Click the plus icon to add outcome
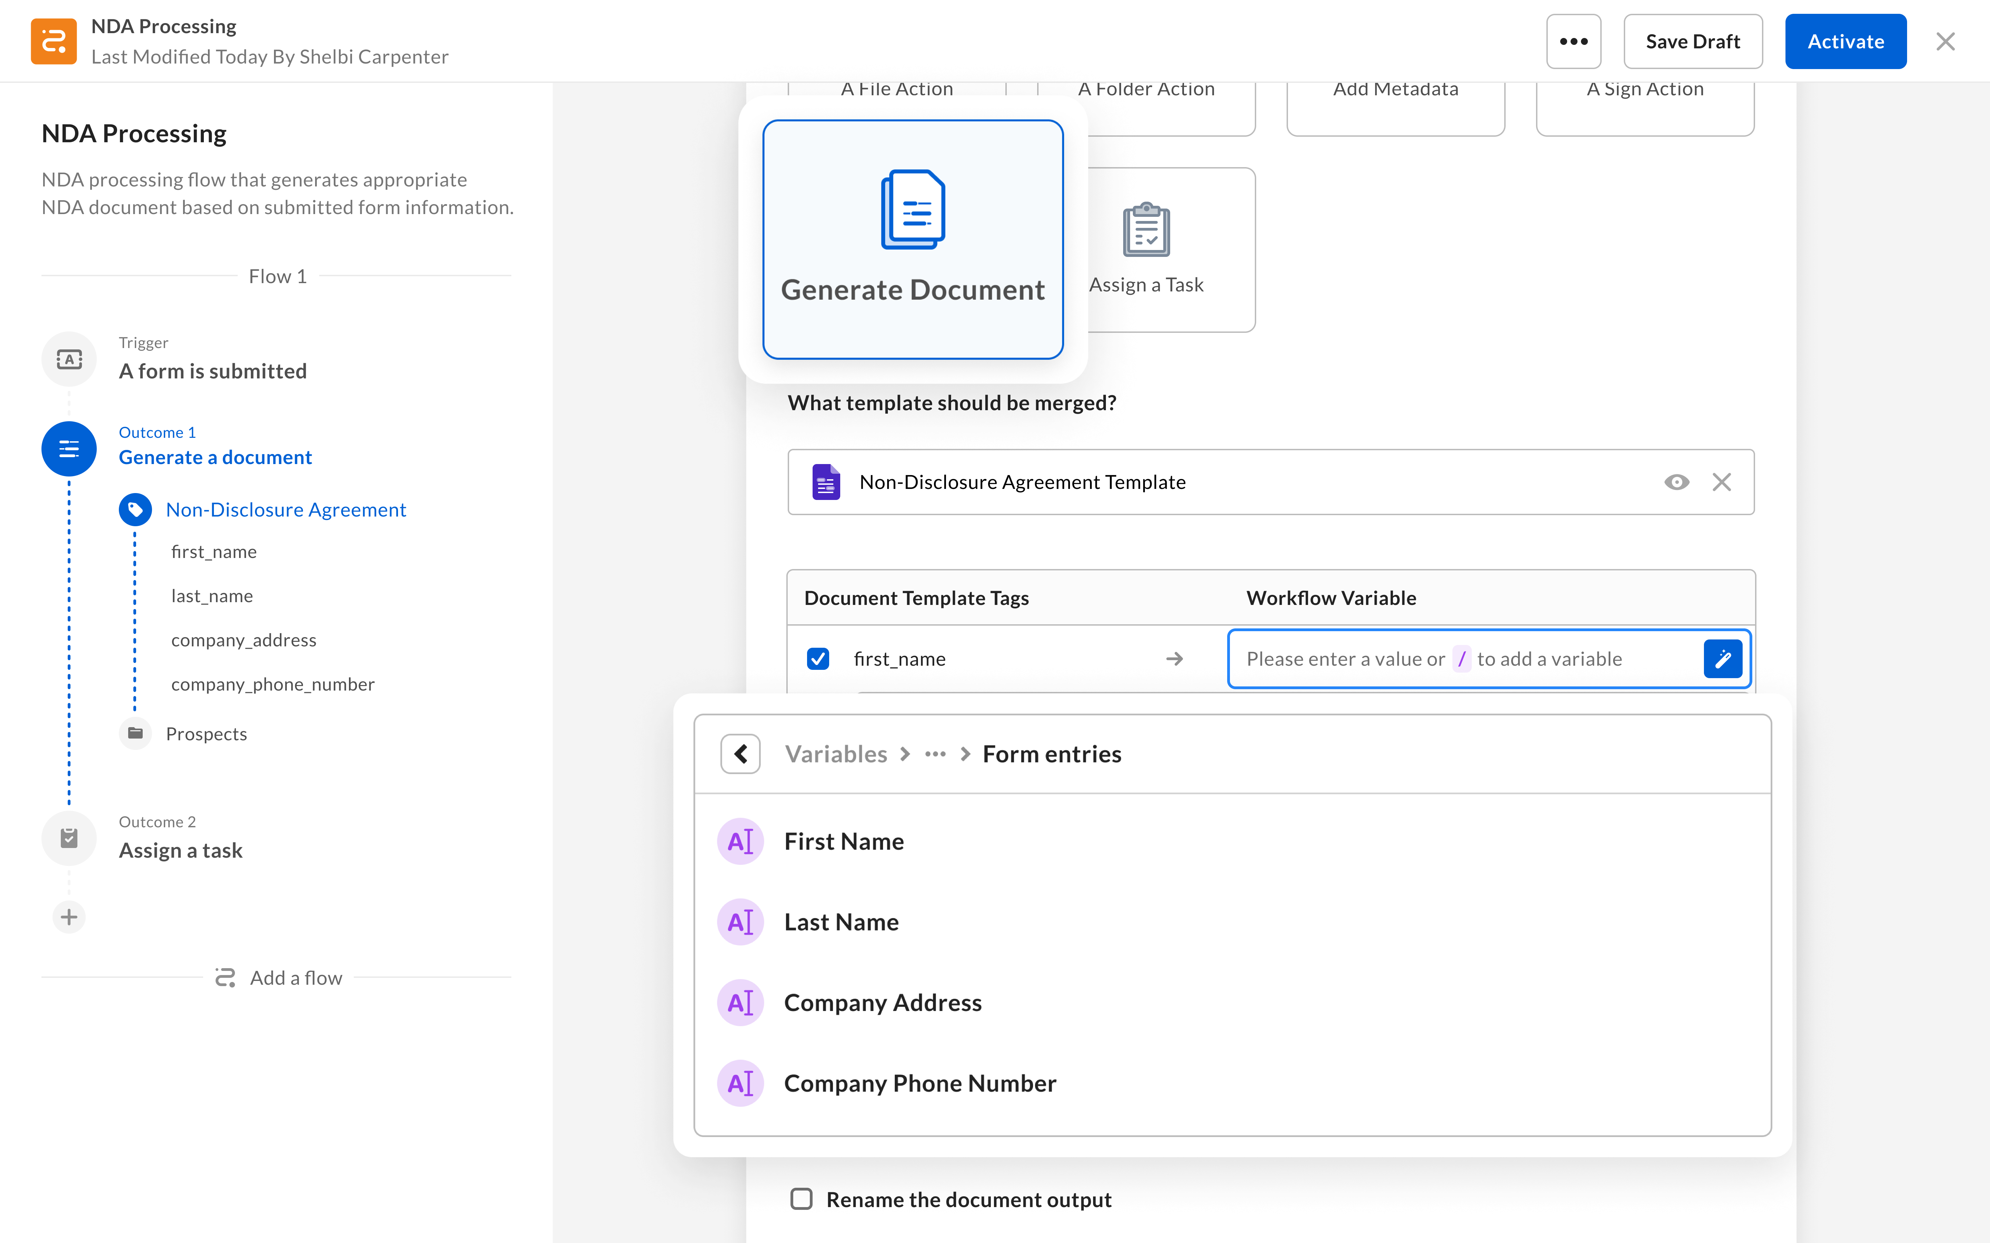This screenshot has width=1990, height=1243. [69, 917]
